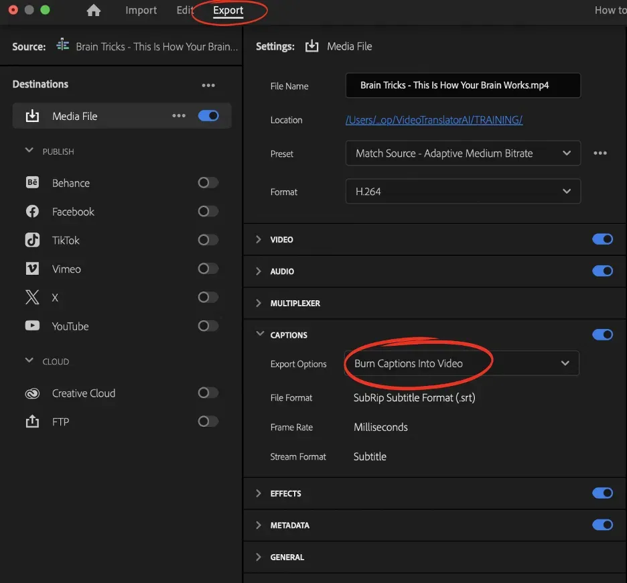Click the Behance icon
Viewport: 627px width, 583px height.
click(32, 182)
